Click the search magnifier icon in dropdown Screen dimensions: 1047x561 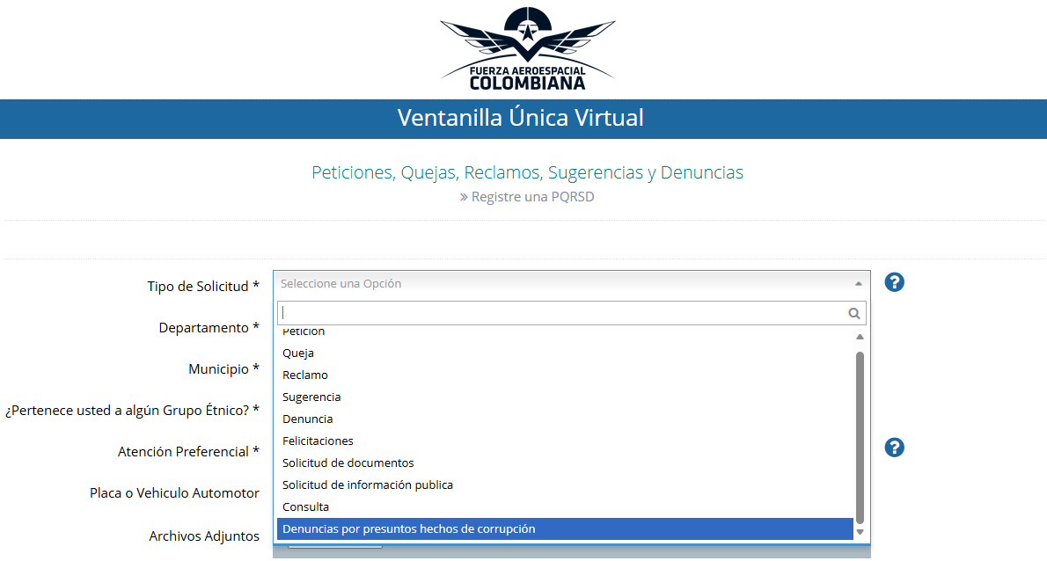853,313
